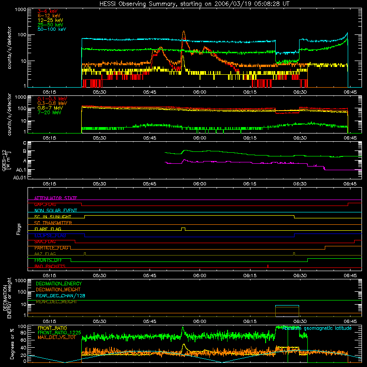Click the 0.1-0.3 MeV legend entry

coord(52,99)
